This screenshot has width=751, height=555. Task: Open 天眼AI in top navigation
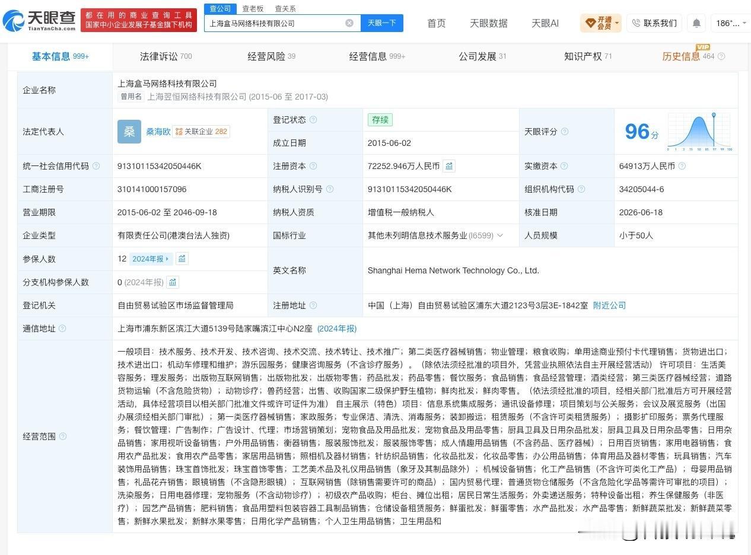pyautogui.click(x=545, y=23)
